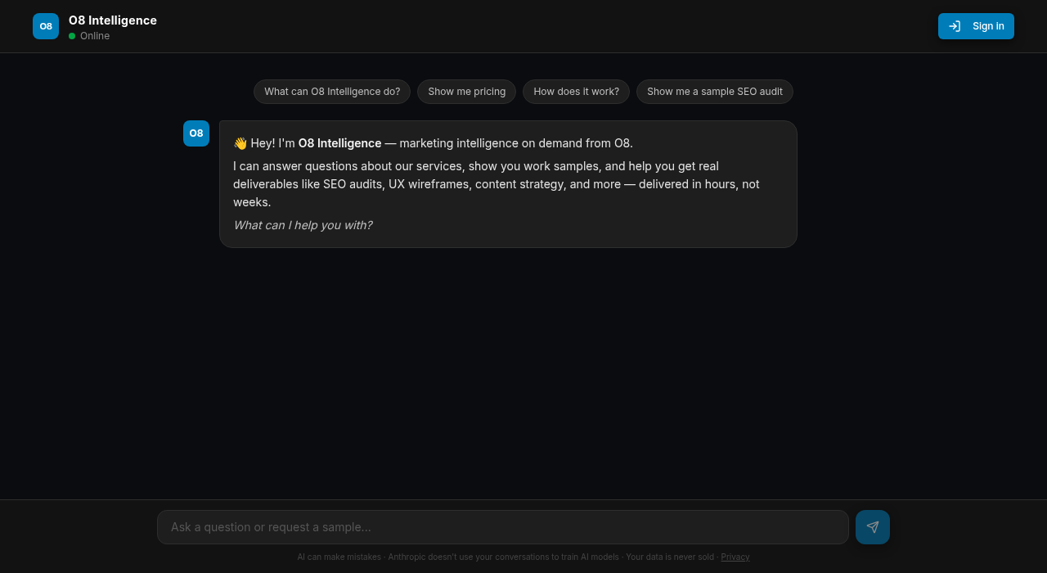
Task: Click the O8 avatar beside the chat message
Action: click(196, 133)
